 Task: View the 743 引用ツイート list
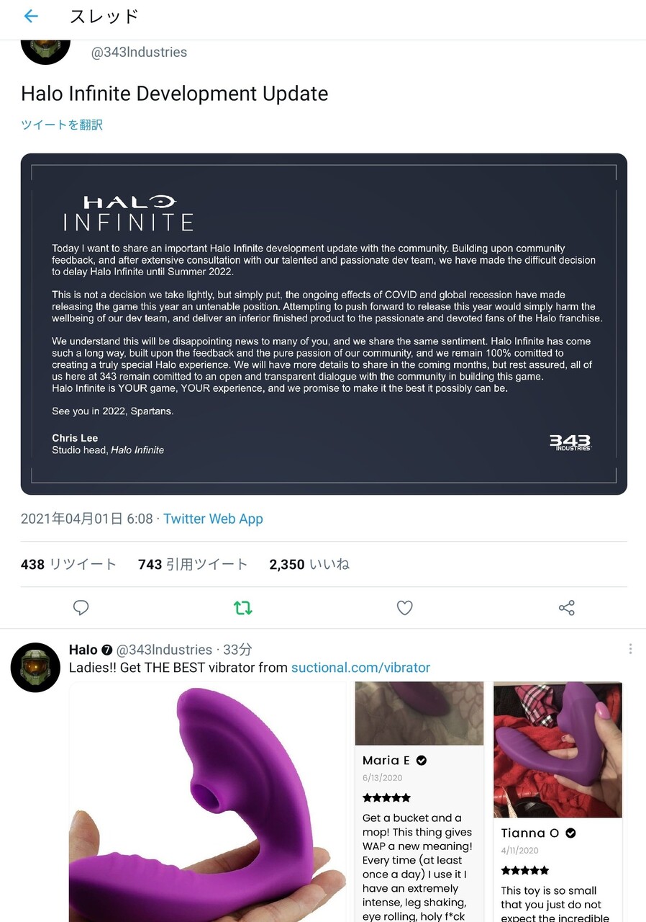(x=193, y=565)
